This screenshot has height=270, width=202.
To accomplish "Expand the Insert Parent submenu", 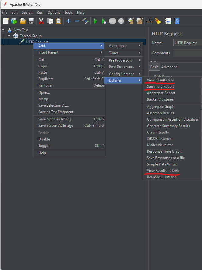I will [x=69, y=52].
